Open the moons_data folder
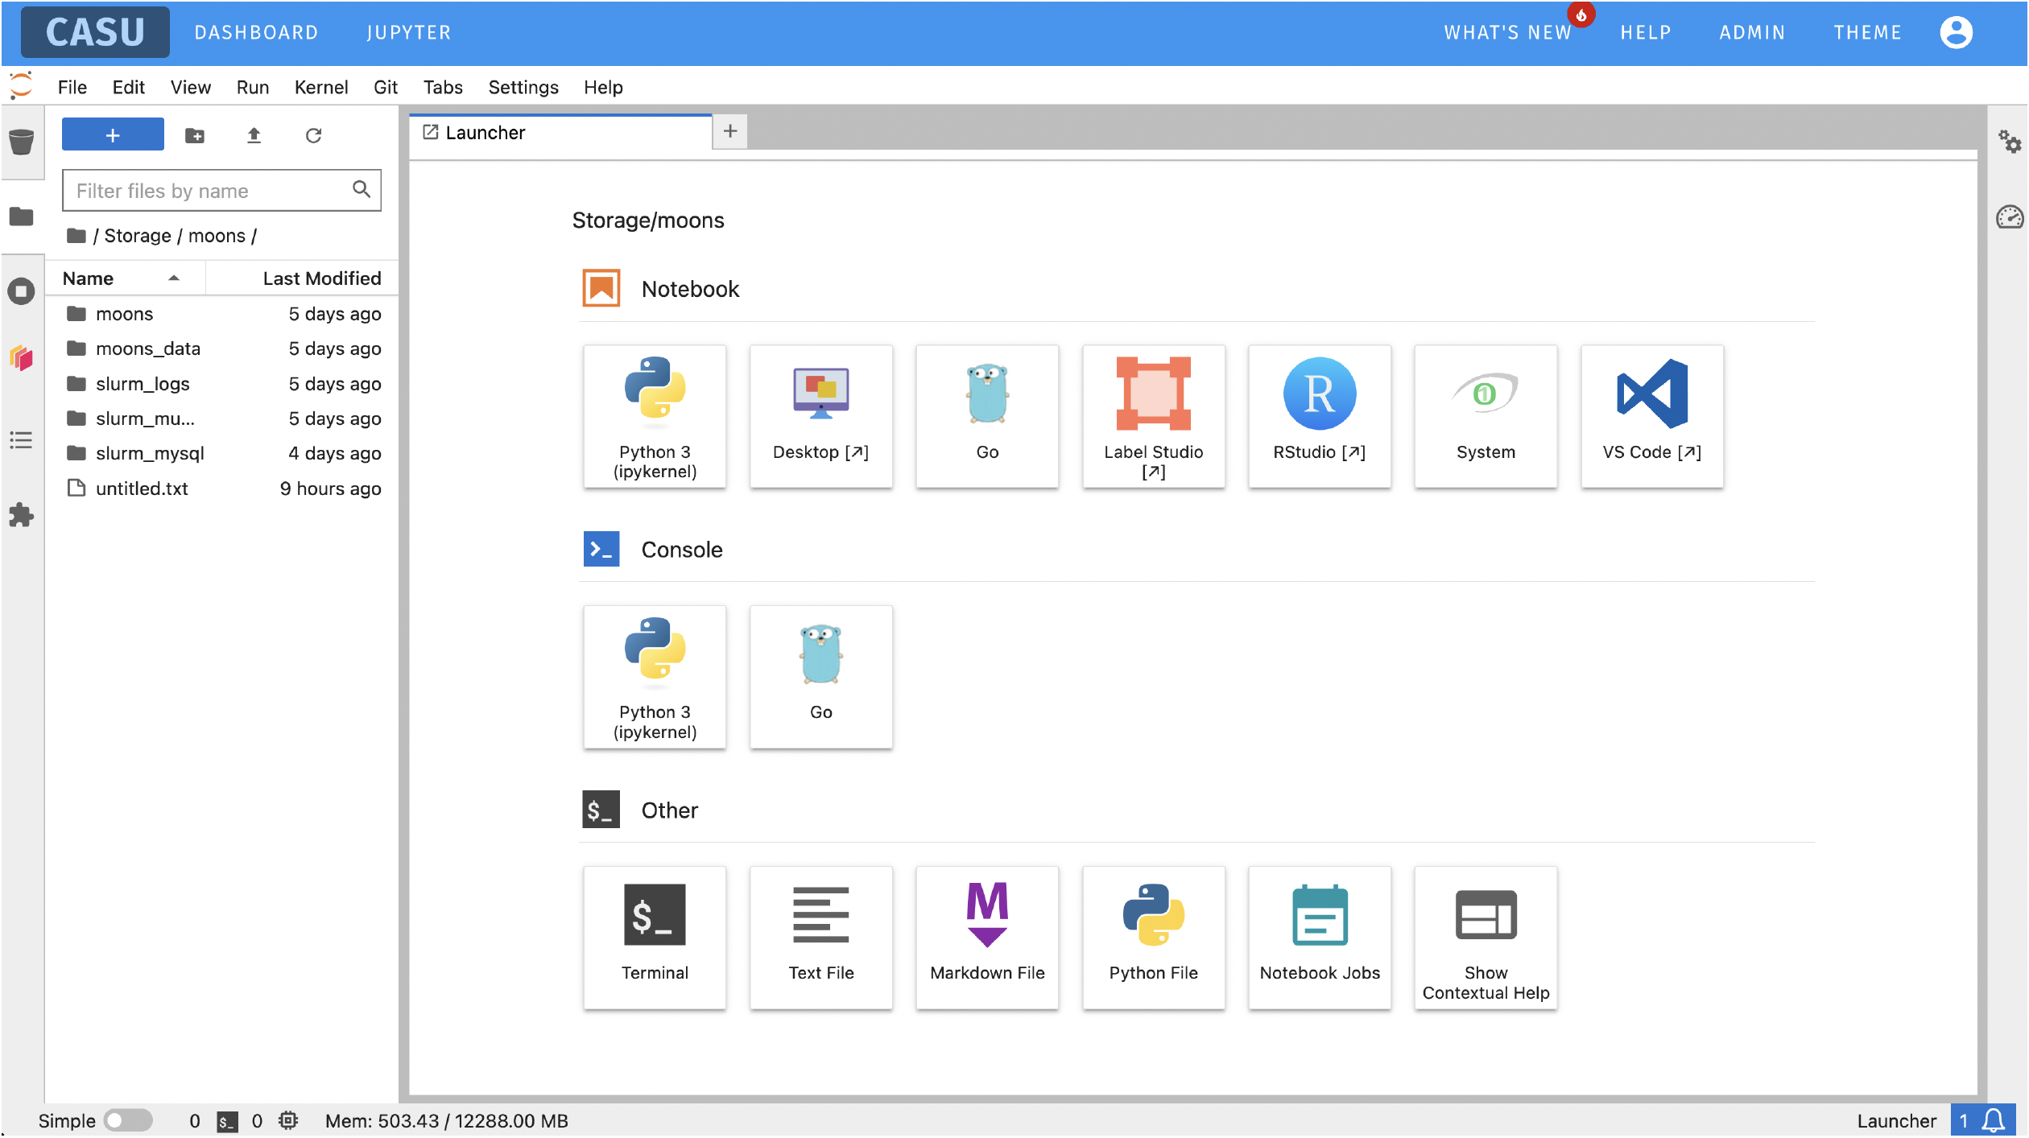Screen dimensions: 2029x1138 click(221, 348)
